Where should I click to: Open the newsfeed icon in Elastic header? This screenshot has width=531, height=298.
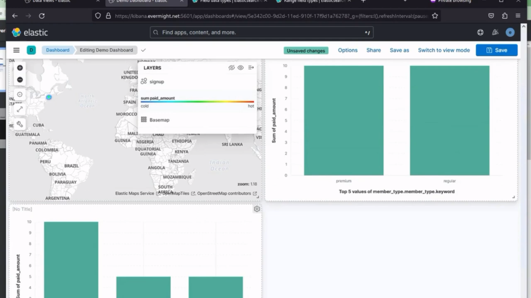click(495, 33)
